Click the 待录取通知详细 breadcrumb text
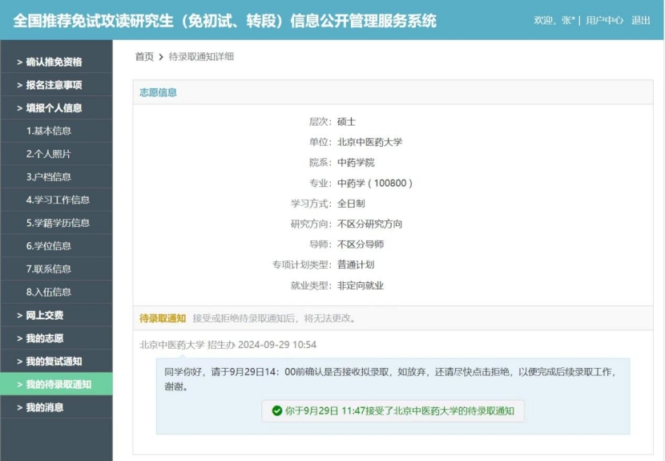Image resolution: width=665 pixels, height=461 pixels. coord(201,56)
